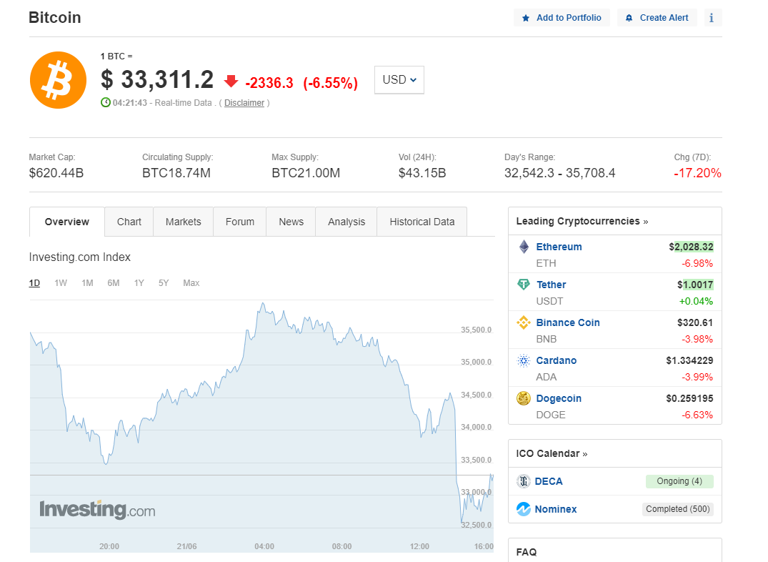768x562 pixels.
Task: Open the ICO Calendar heading link
Action: click(x=552, y=453)
